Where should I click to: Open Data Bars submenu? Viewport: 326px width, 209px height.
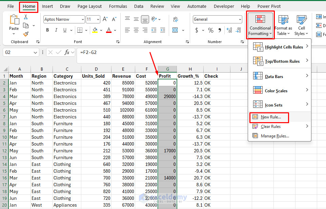coord(280,76)
